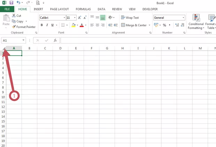216x147 pixels.
Task: Click the Redo arrow icon
Action: [28, 2]
